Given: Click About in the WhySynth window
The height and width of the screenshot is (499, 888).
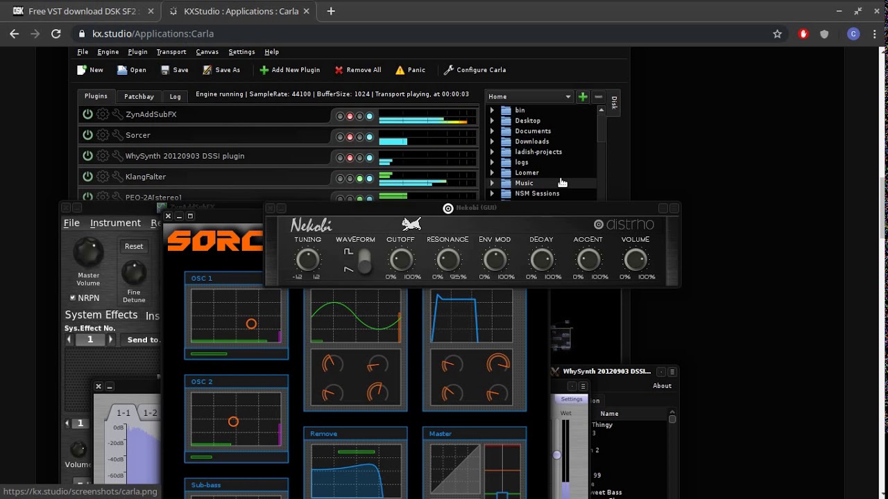Looking at the screenshot, I should (x=662, y=386).
